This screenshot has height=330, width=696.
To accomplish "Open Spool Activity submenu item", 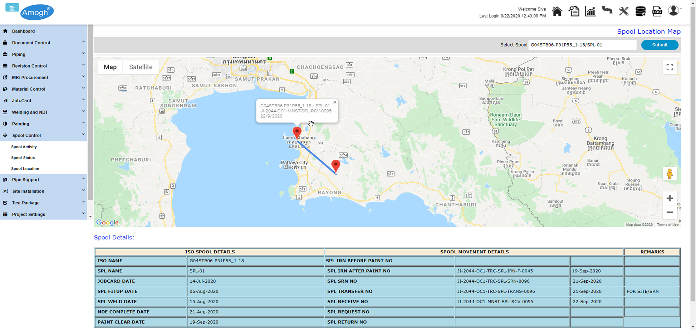I will coord(24,147).
